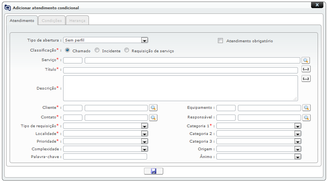Click inside the Palavra-chave text field
Screen dimensions: 328x183
[105, 156]
